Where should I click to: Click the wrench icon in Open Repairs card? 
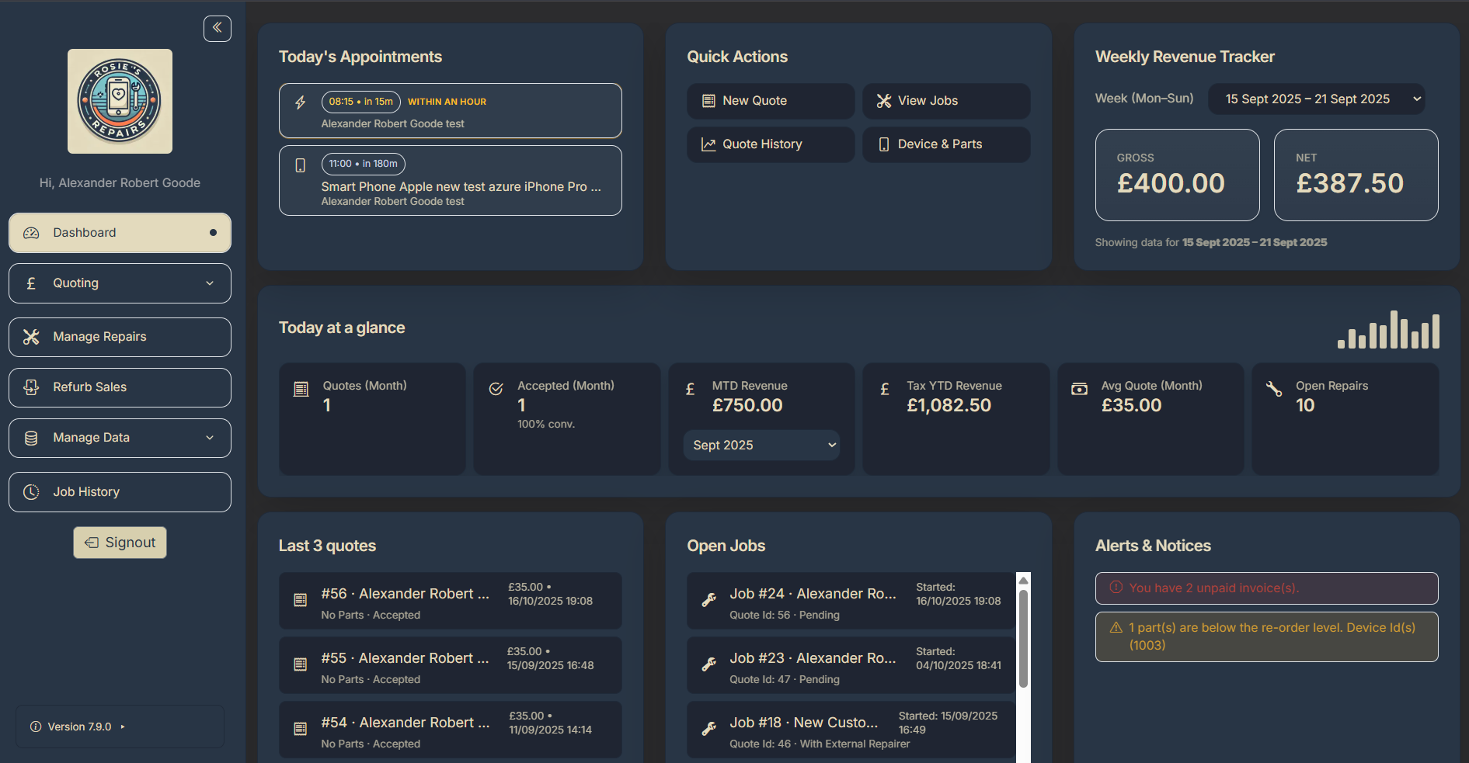coord(1274,389)
